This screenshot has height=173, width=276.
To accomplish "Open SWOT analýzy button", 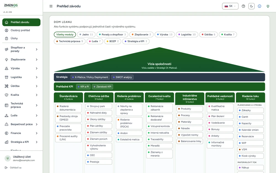I will coord(123,77).
